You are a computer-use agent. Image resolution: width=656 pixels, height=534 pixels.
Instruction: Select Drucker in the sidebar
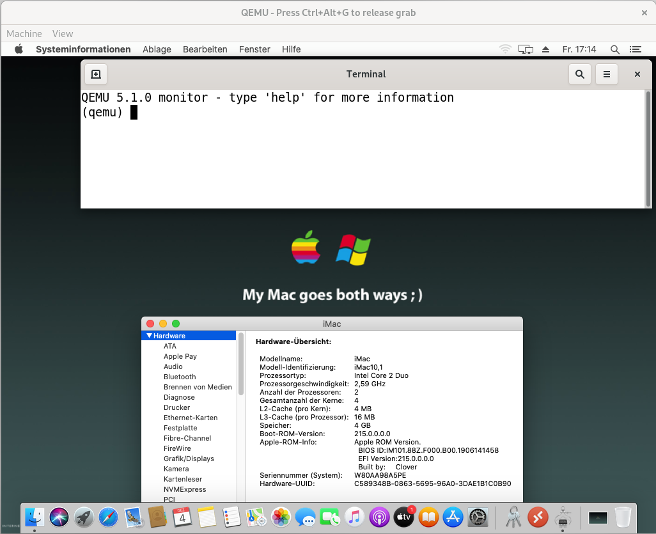click(x=176, y=407)
